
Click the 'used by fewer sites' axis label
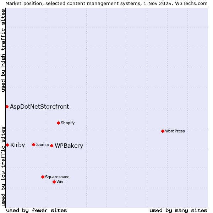point(37,210)
